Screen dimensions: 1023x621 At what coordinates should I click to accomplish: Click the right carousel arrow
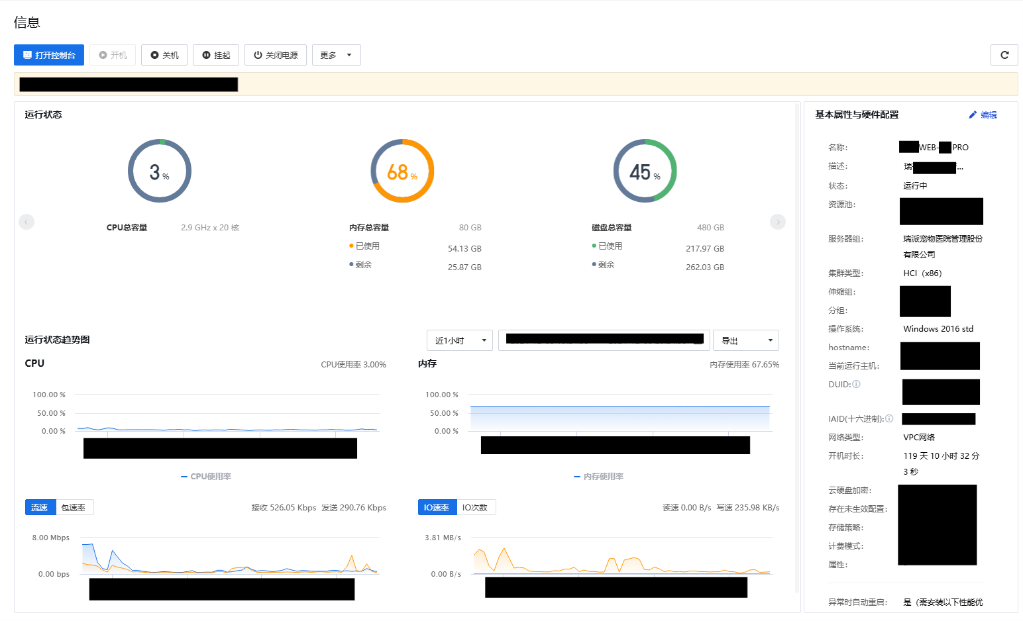click(x=777, y=222)
